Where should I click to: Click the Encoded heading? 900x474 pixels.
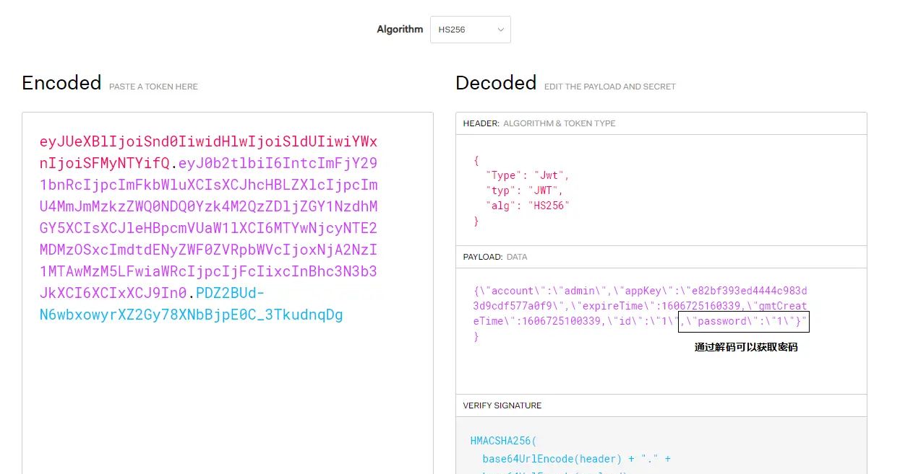coord(61,83)
